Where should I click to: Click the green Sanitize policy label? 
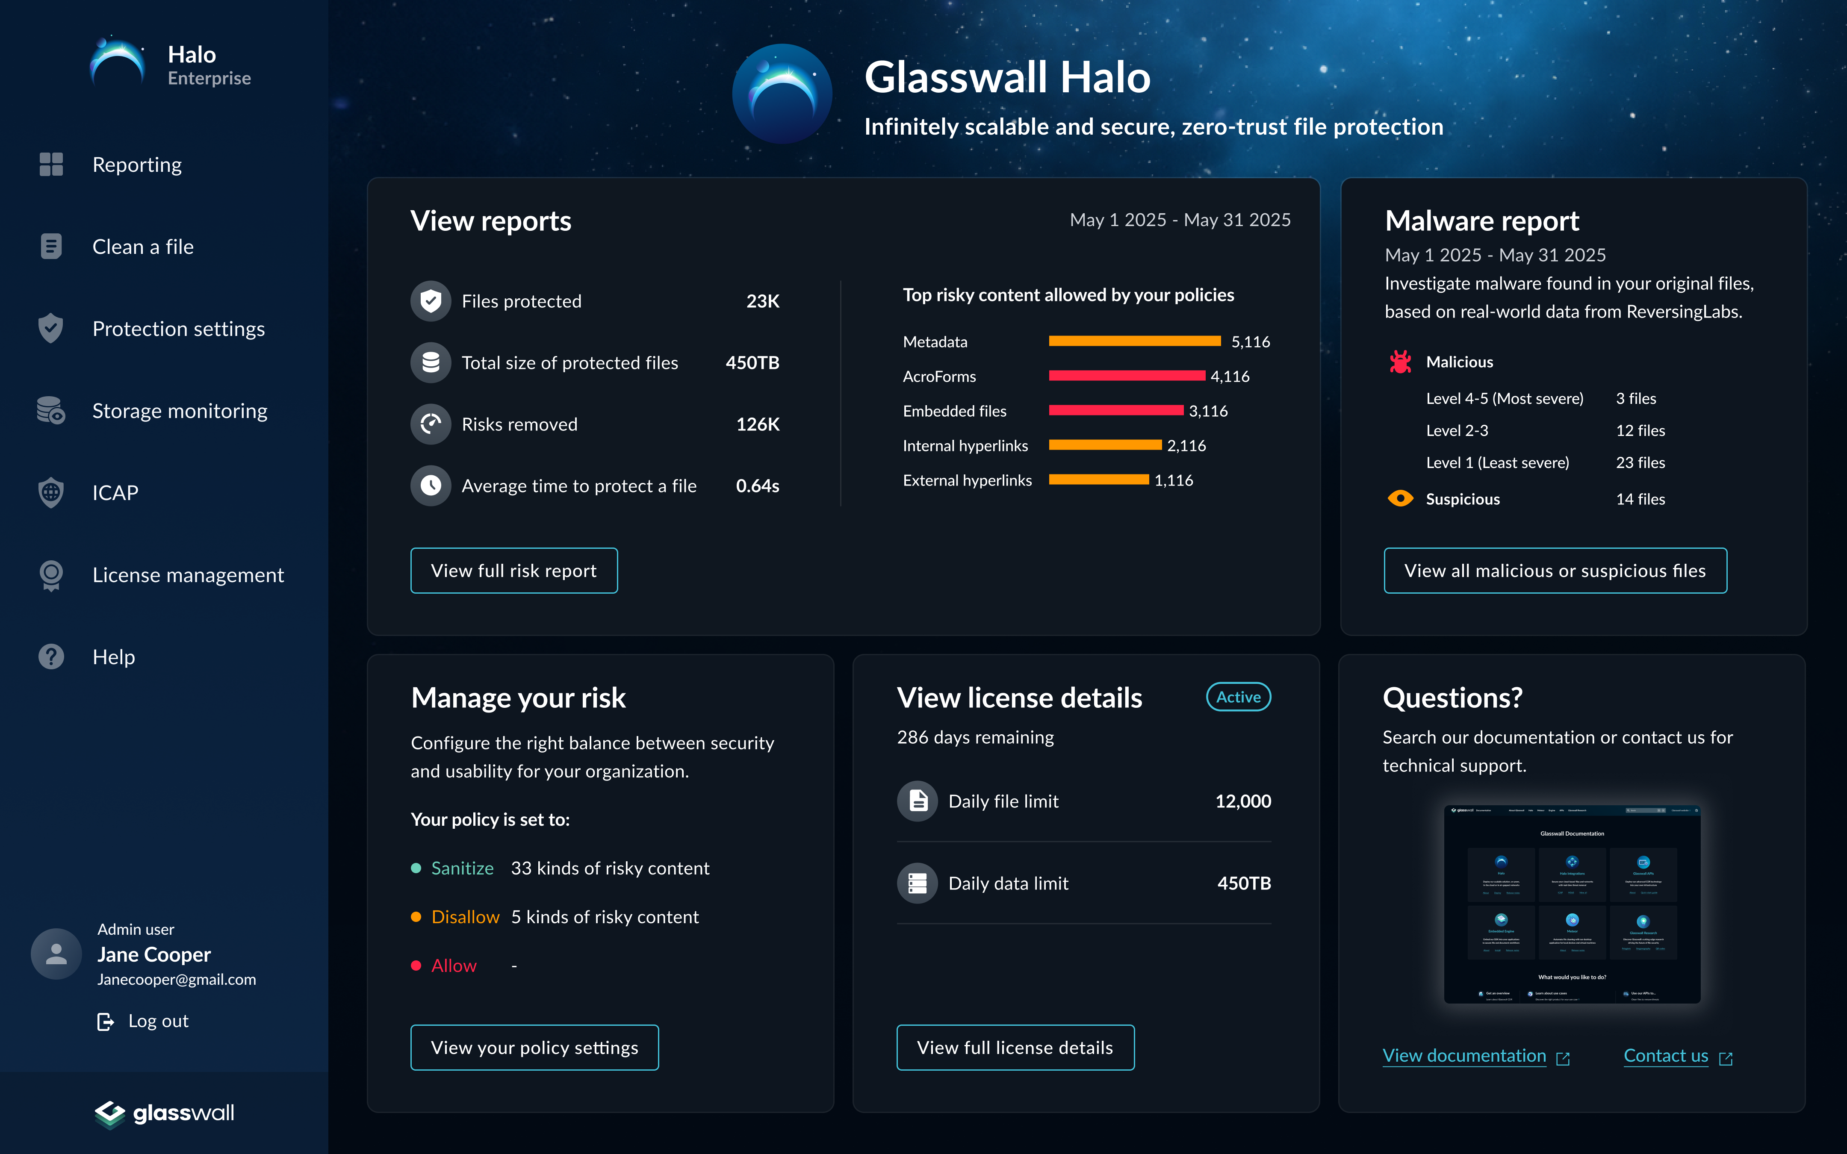click(463, 868)
